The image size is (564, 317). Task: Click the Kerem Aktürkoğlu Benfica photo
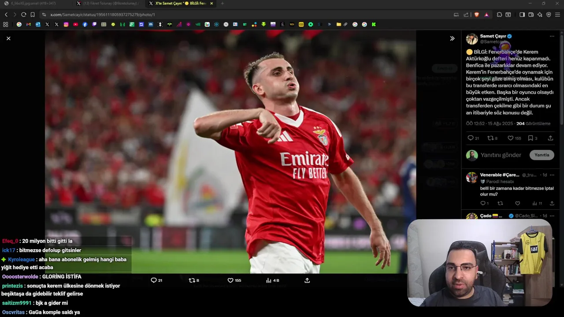[x=230, y=152]
